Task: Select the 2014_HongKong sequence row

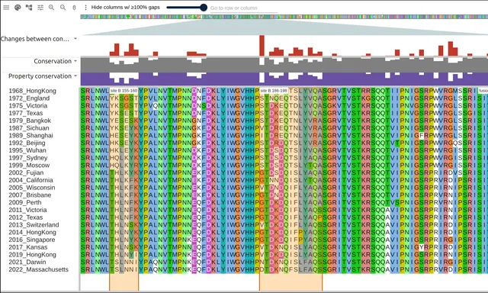Action: pos(32,232)
